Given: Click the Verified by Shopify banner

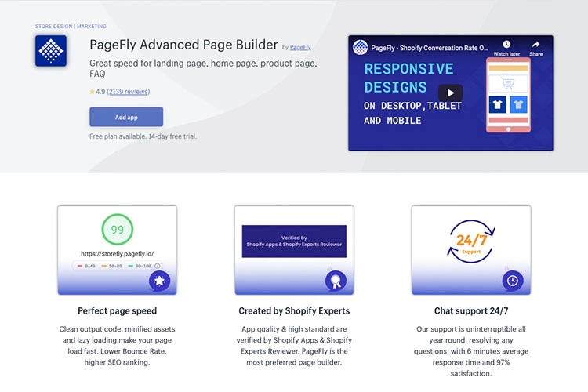Looking at the screenshot, I should tap(294, 241).
